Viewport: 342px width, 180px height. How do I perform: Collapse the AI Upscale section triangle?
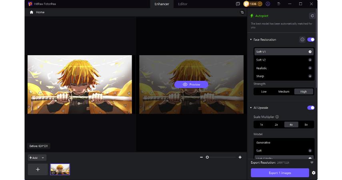coord(251,108)
